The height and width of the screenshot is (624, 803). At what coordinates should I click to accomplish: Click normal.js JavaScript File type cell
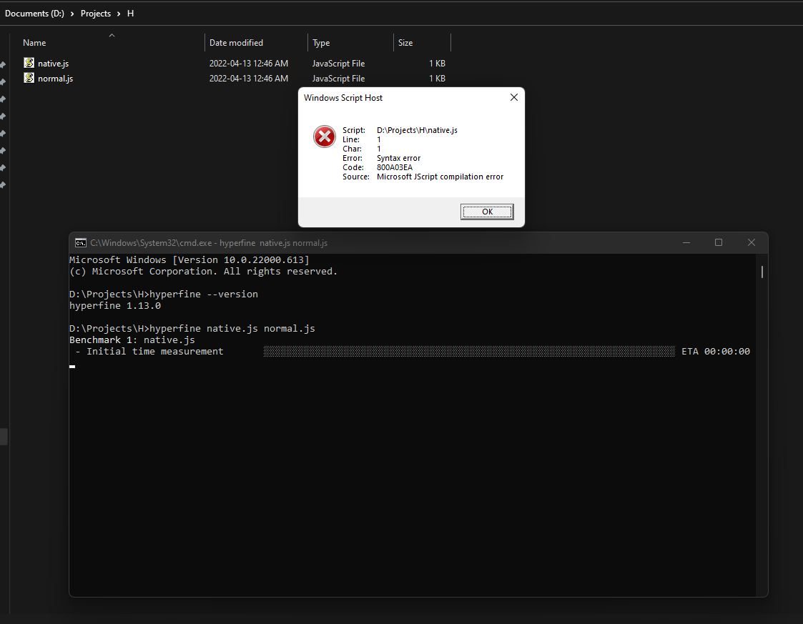(x=338, y=79)
